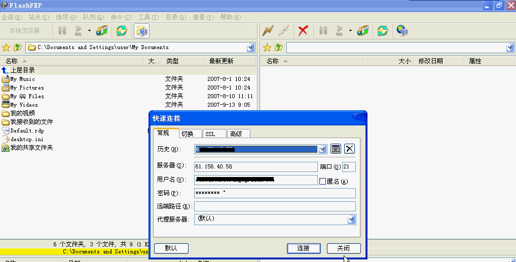Click the local pane pause icon

[62, 31]
